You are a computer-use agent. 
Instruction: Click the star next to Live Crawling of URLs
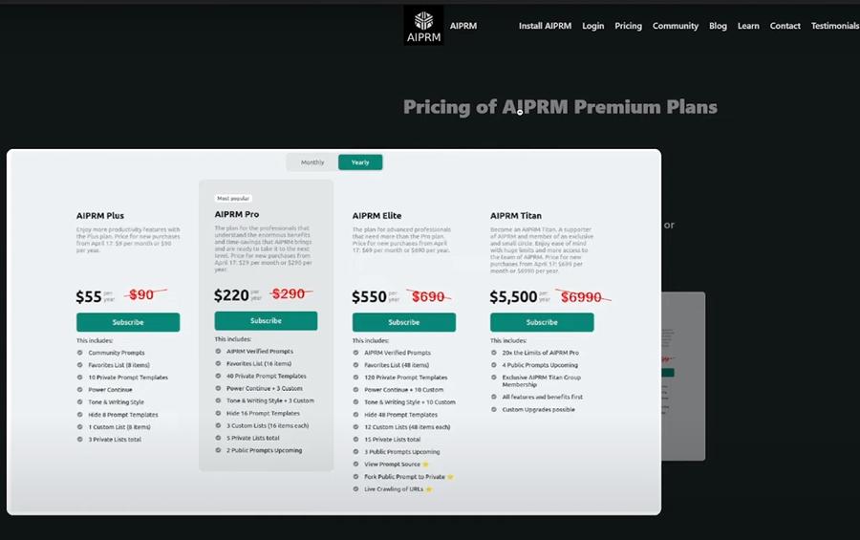coord(430,488)
